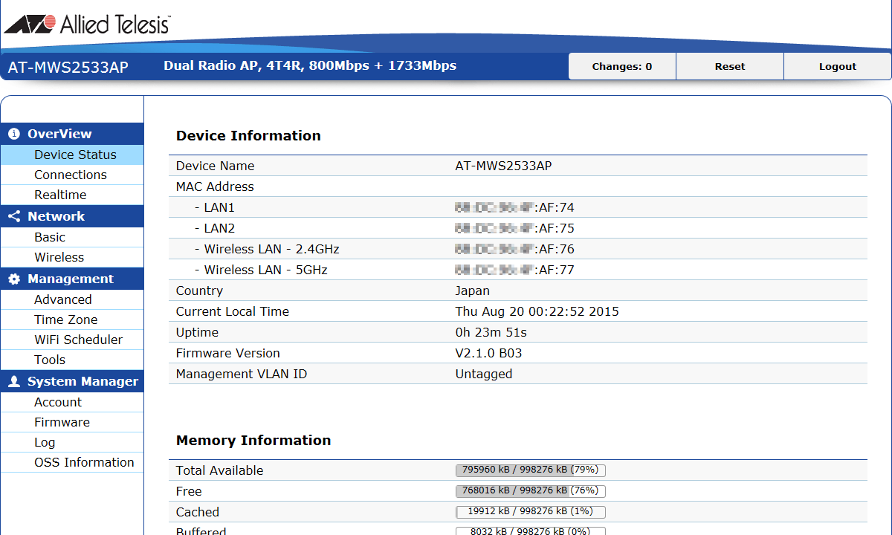Open the Realtime page

point(72,195)
